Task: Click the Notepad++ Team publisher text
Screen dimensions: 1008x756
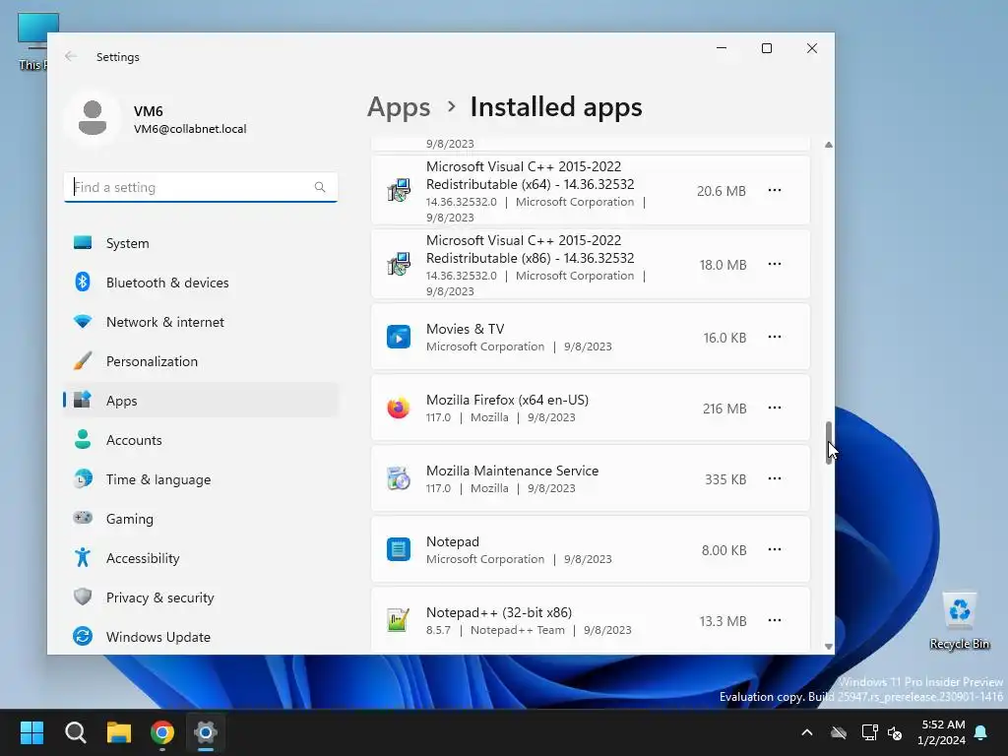Action: (518, 630)
